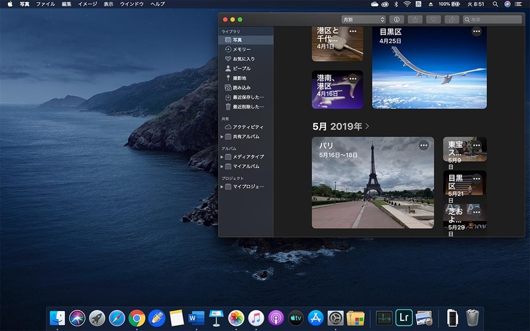This screenshot has width=530, height=331.
Task: Open Lightroom from the Dock
Action: (x=404, y=318)
